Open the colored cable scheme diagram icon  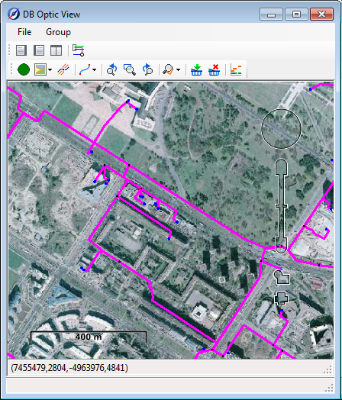coord(79,50)
